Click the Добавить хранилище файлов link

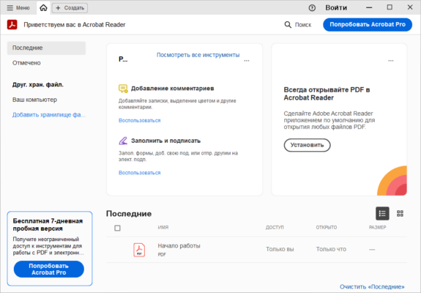(x=49, y=115)
